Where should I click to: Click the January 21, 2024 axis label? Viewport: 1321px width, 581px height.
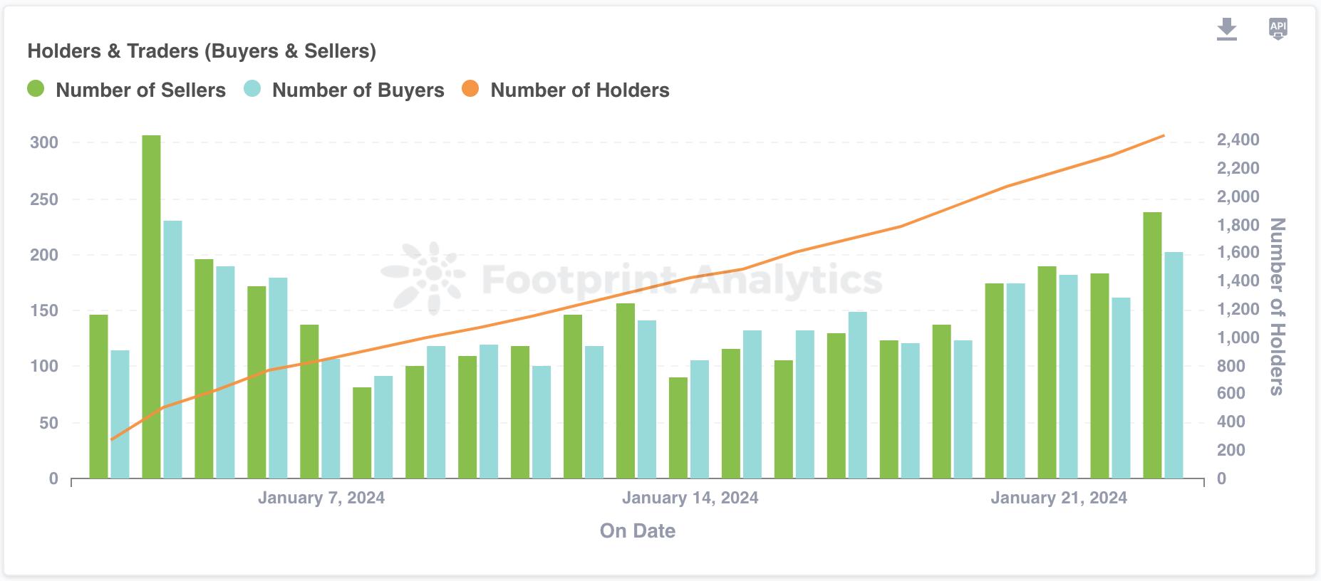point(1059,498)
